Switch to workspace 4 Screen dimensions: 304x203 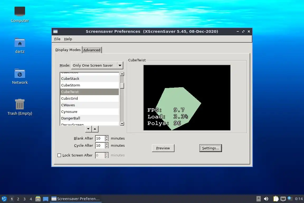coord(31,199)
